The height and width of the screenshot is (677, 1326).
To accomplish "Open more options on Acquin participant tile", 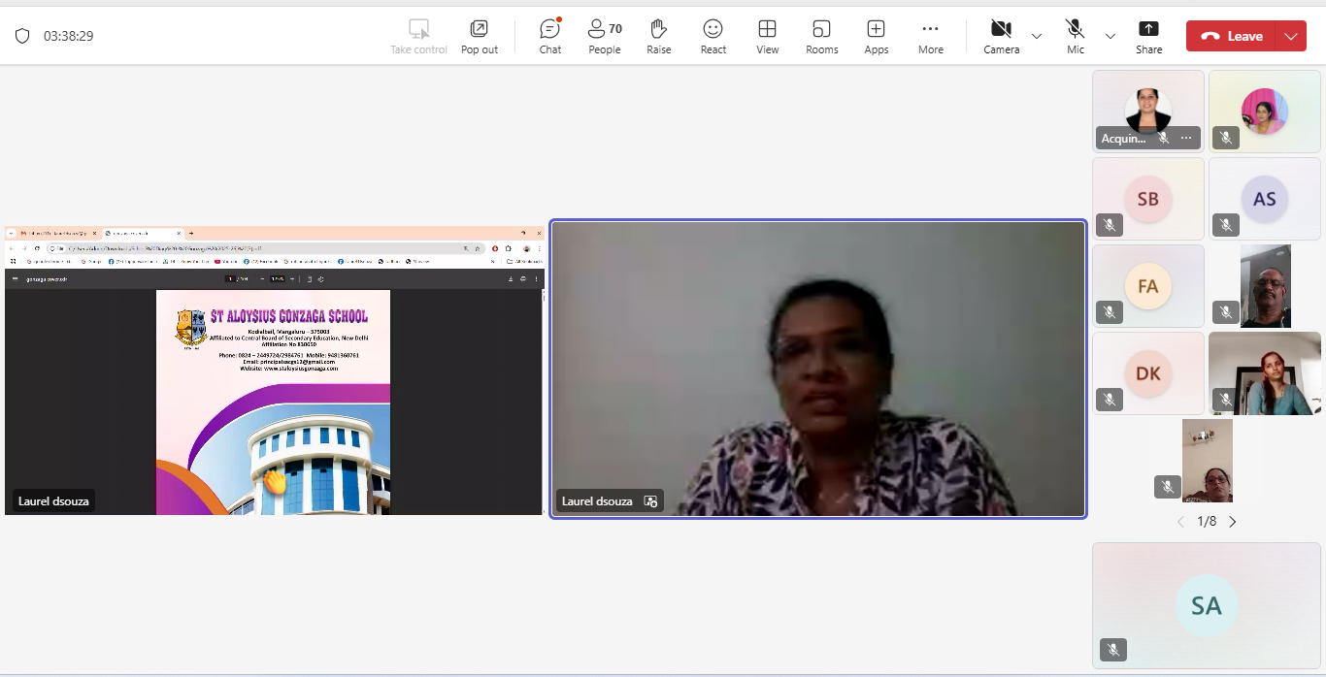I will tap(1186, 139).
